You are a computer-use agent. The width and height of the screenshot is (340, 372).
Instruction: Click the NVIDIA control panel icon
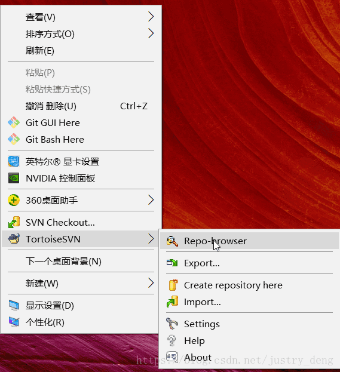pyautogui.click(x=14, y=178)
